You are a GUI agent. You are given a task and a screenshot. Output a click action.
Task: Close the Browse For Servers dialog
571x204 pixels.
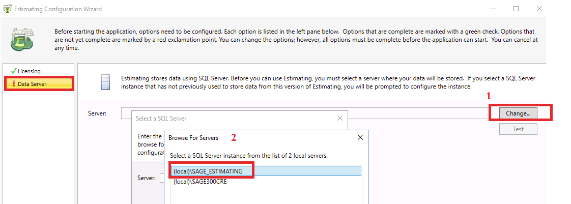360,137
